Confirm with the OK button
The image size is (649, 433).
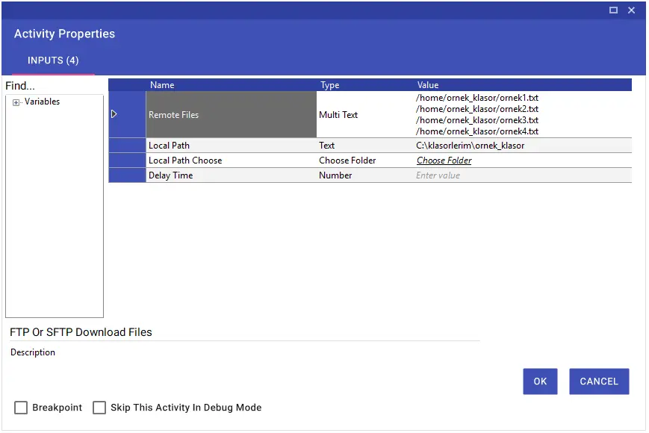click(540, 381)
